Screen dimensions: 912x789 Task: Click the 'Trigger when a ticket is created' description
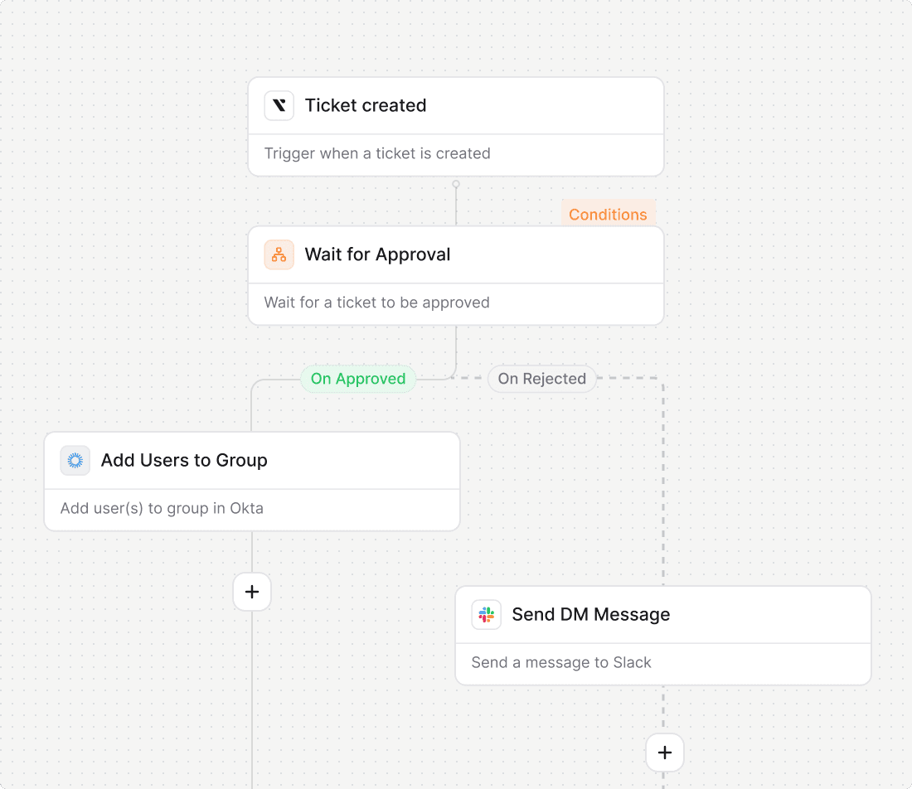(x=377, y=153)
